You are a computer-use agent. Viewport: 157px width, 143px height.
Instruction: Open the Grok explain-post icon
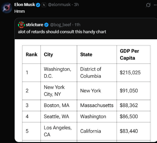[148, 5]
